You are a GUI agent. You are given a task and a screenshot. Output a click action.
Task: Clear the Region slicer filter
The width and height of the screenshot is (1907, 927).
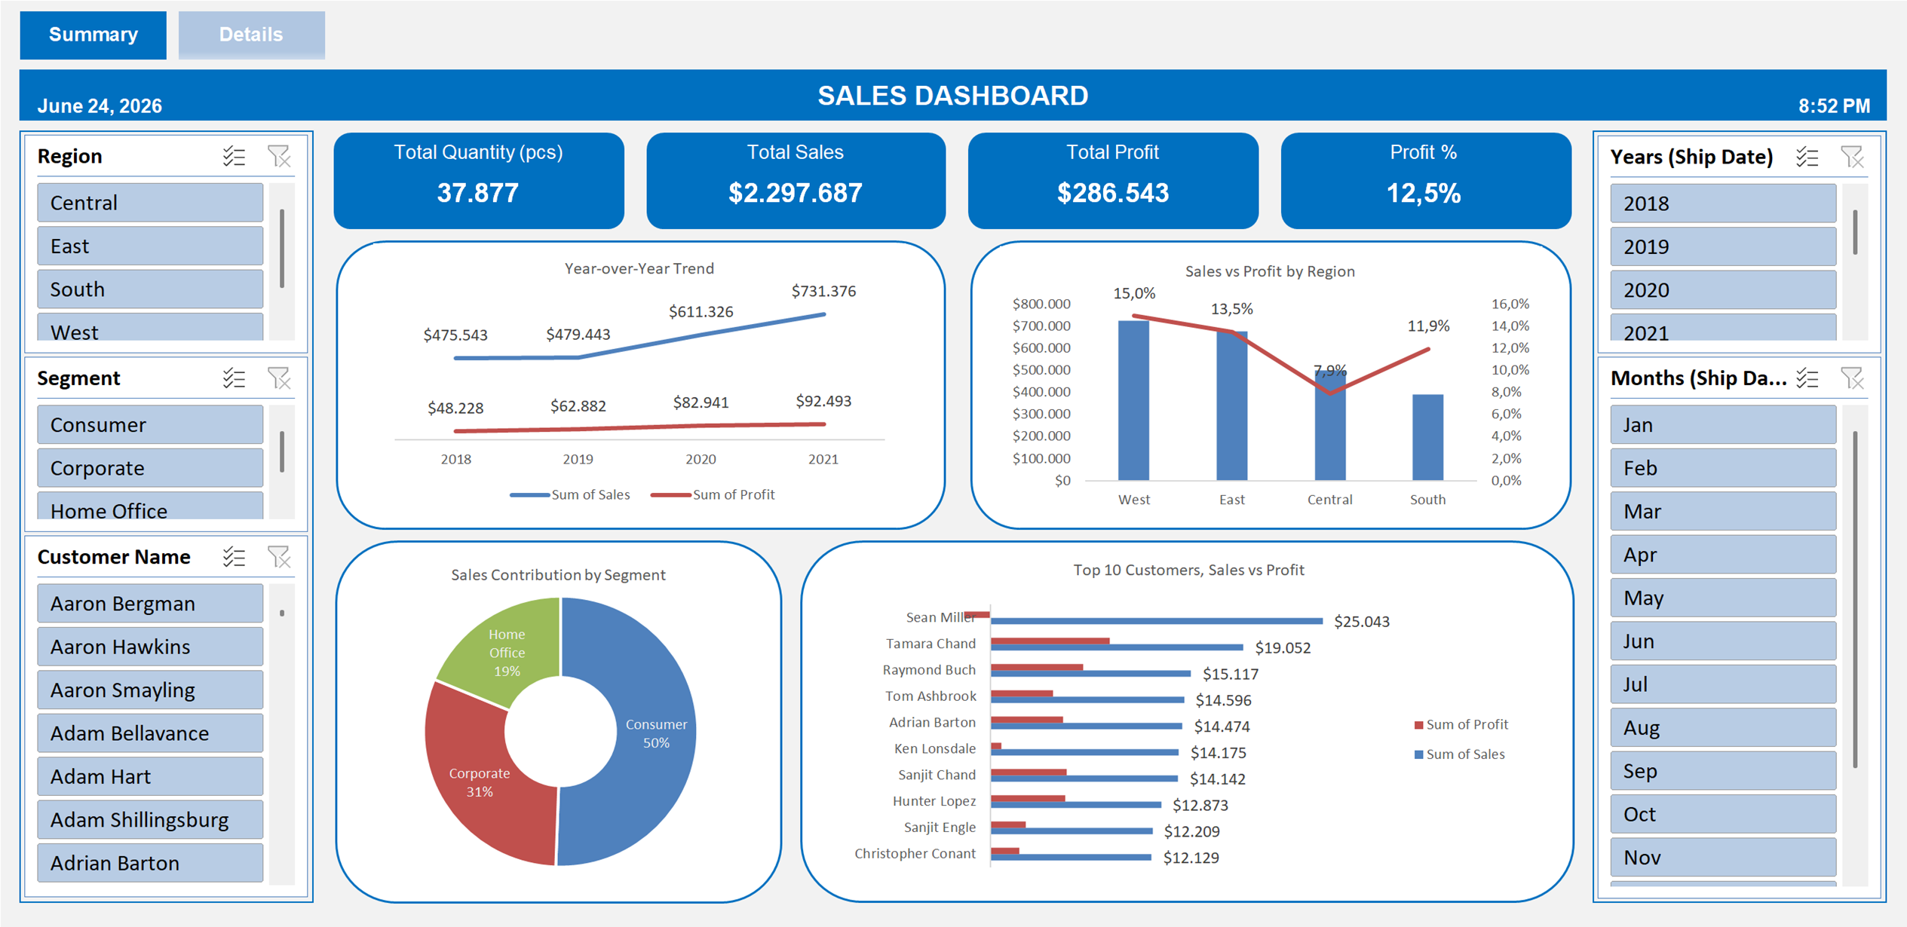coord(279,157)
